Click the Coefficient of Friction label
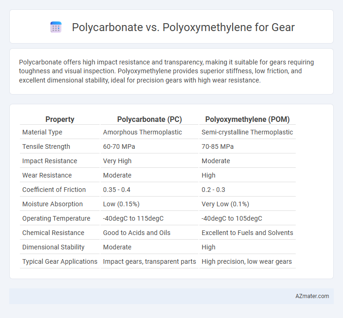 pos(54,190)
